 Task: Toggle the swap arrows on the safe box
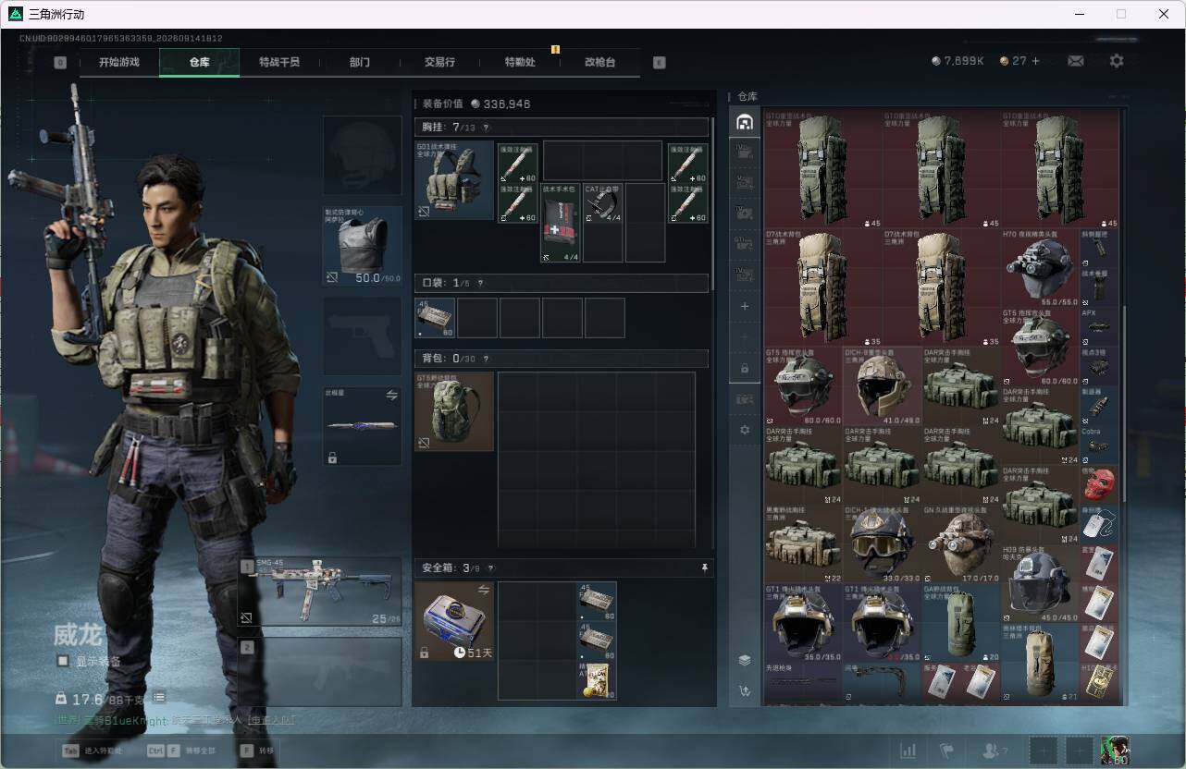coord(484,590)
